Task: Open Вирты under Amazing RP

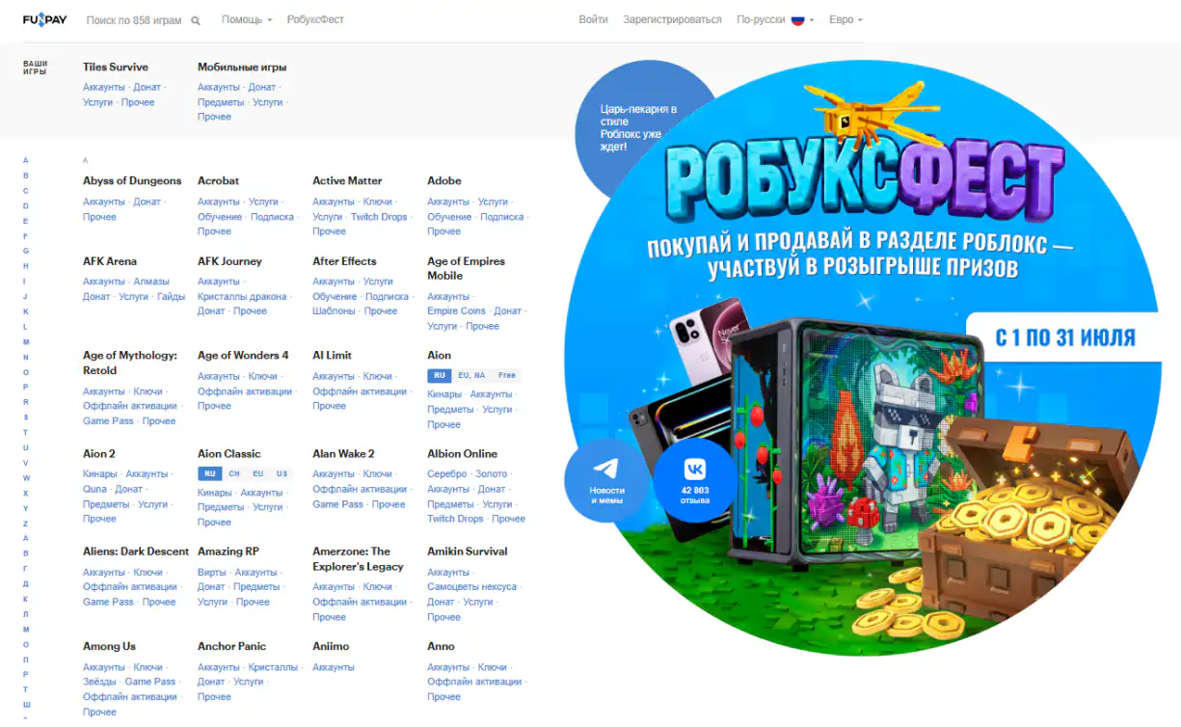Action: (x=211, y=573)
